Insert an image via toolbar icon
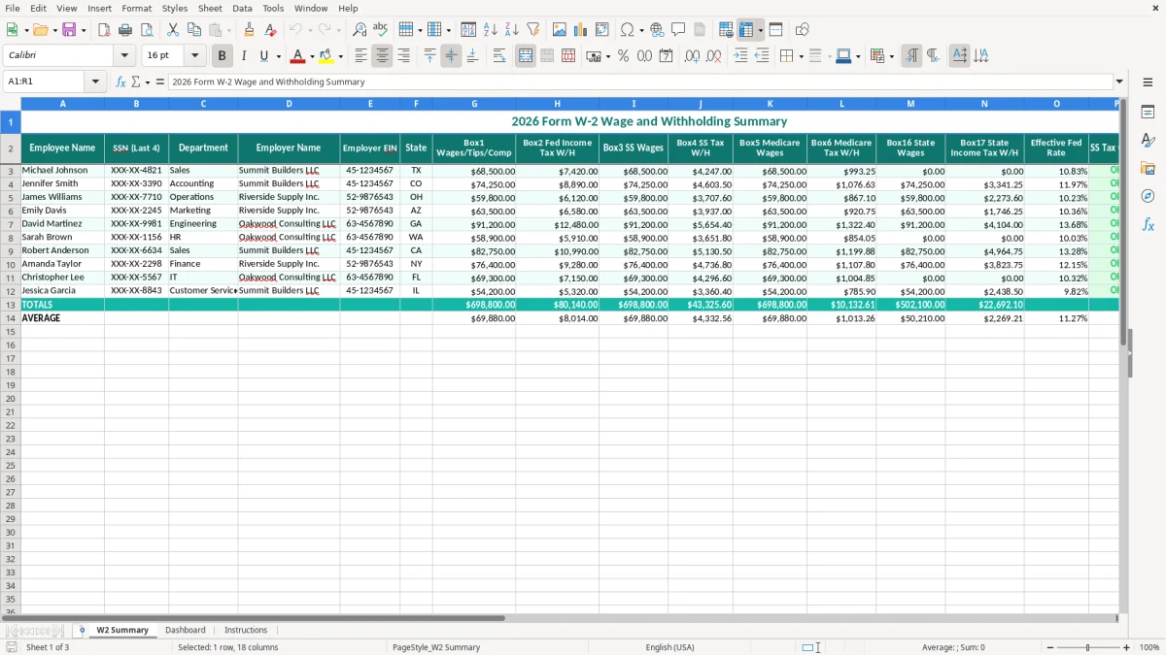 click(560, 30)
